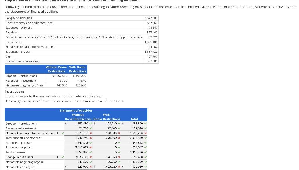Click the green check beside the 'Net assets released' dropdown

[x=62, y=133]
